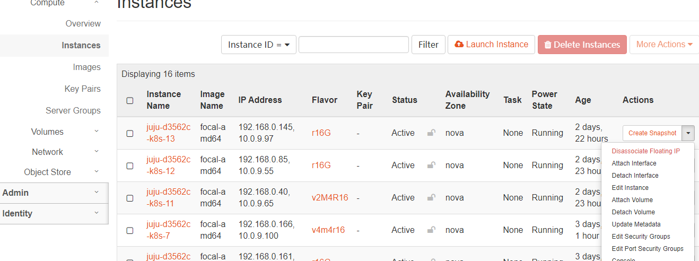This screenshot has width=699, height=261.
Task: Click lock icon in juju-d3562c-k8s-12 row
Action: coord(432,165)
